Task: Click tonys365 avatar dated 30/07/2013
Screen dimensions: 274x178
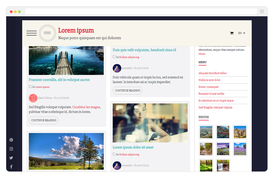Action: point(117,166)
